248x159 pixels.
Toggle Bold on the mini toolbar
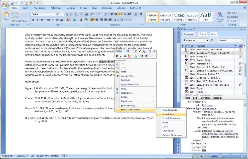coord(117,56)
